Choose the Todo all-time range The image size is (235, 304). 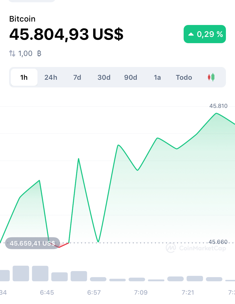click(x=184, y=77)
